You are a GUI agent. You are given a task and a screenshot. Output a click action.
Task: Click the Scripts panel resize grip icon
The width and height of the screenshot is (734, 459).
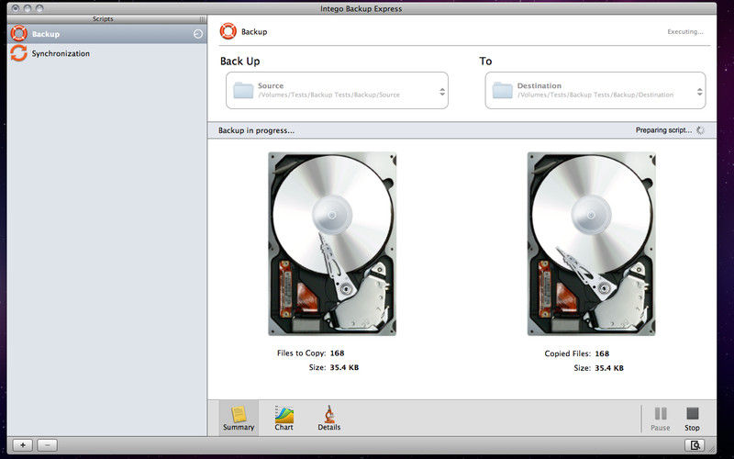coord(202,19)
